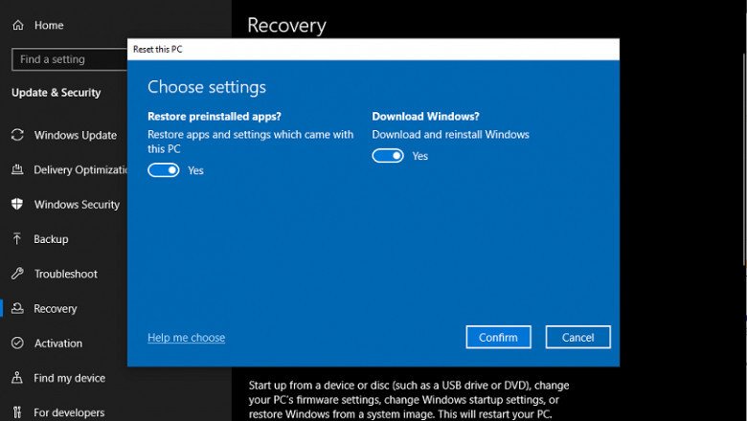The image size is (747, 421).
Task: Click the Activation checkmark icon
Action: [x=17, y=343]
